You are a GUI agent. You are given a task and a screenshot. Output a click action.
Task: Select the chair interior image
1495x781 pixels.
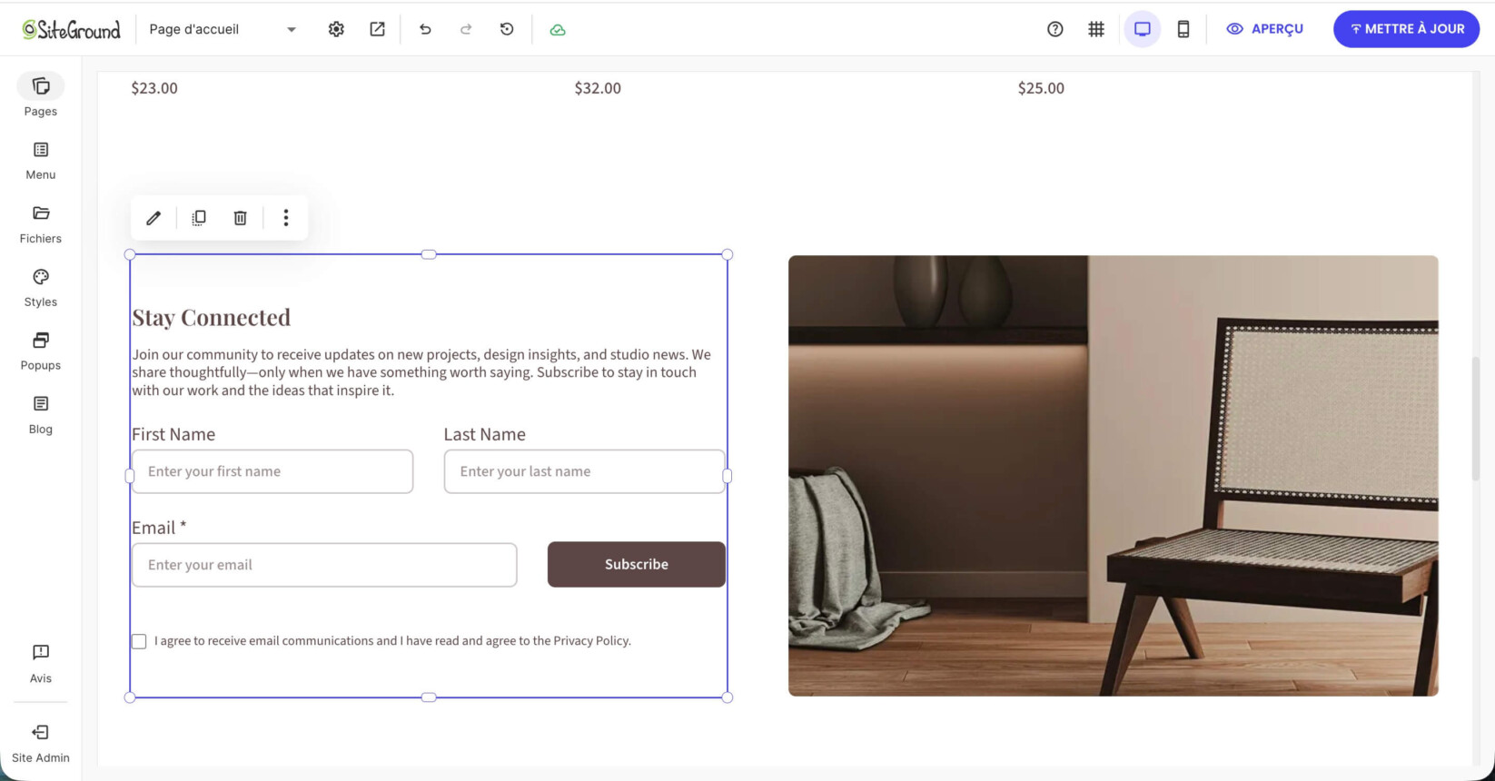coord(1114,476)
